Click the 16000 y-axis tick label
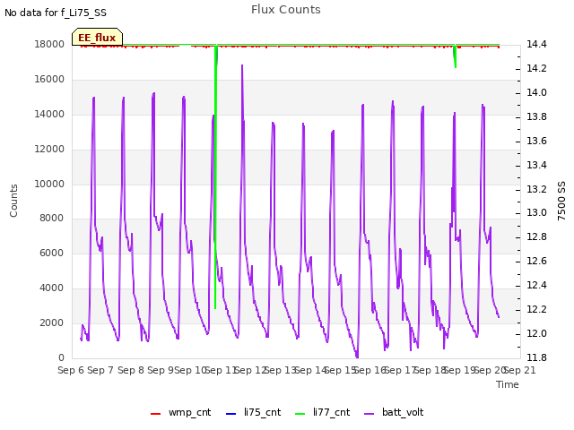 [49, 80]
